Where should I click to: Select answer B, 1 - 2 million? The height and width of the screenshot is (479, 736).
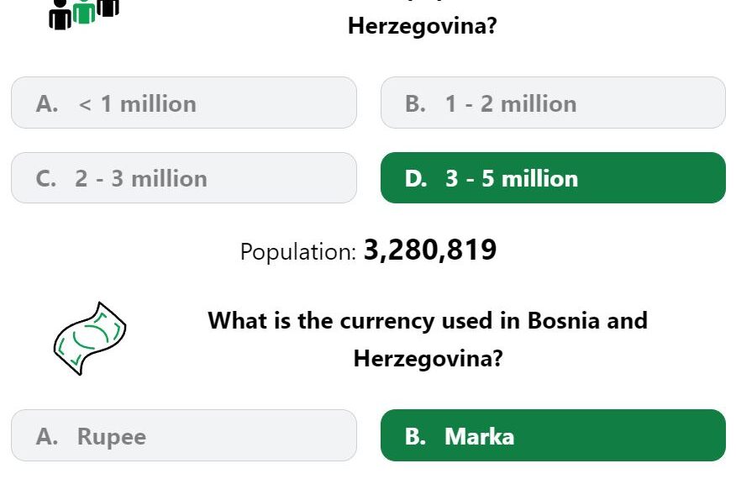pyautogui.click(x=553, y=103)
